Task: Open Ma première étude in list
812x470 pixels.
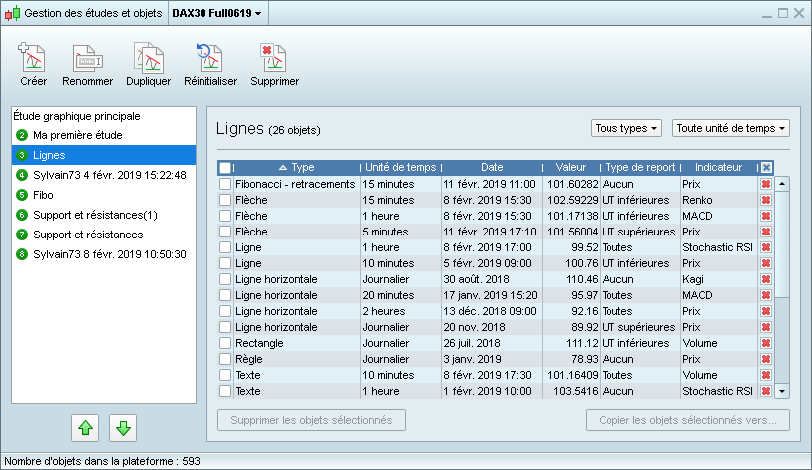Action: (x=77, y=135)
